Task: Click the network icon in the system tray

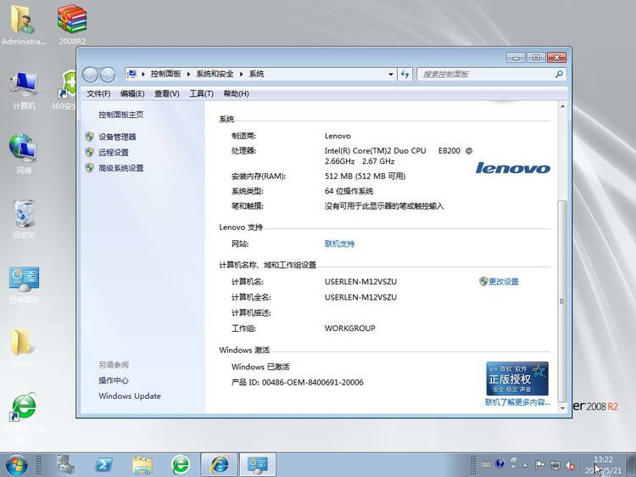Action: [555, 465]
